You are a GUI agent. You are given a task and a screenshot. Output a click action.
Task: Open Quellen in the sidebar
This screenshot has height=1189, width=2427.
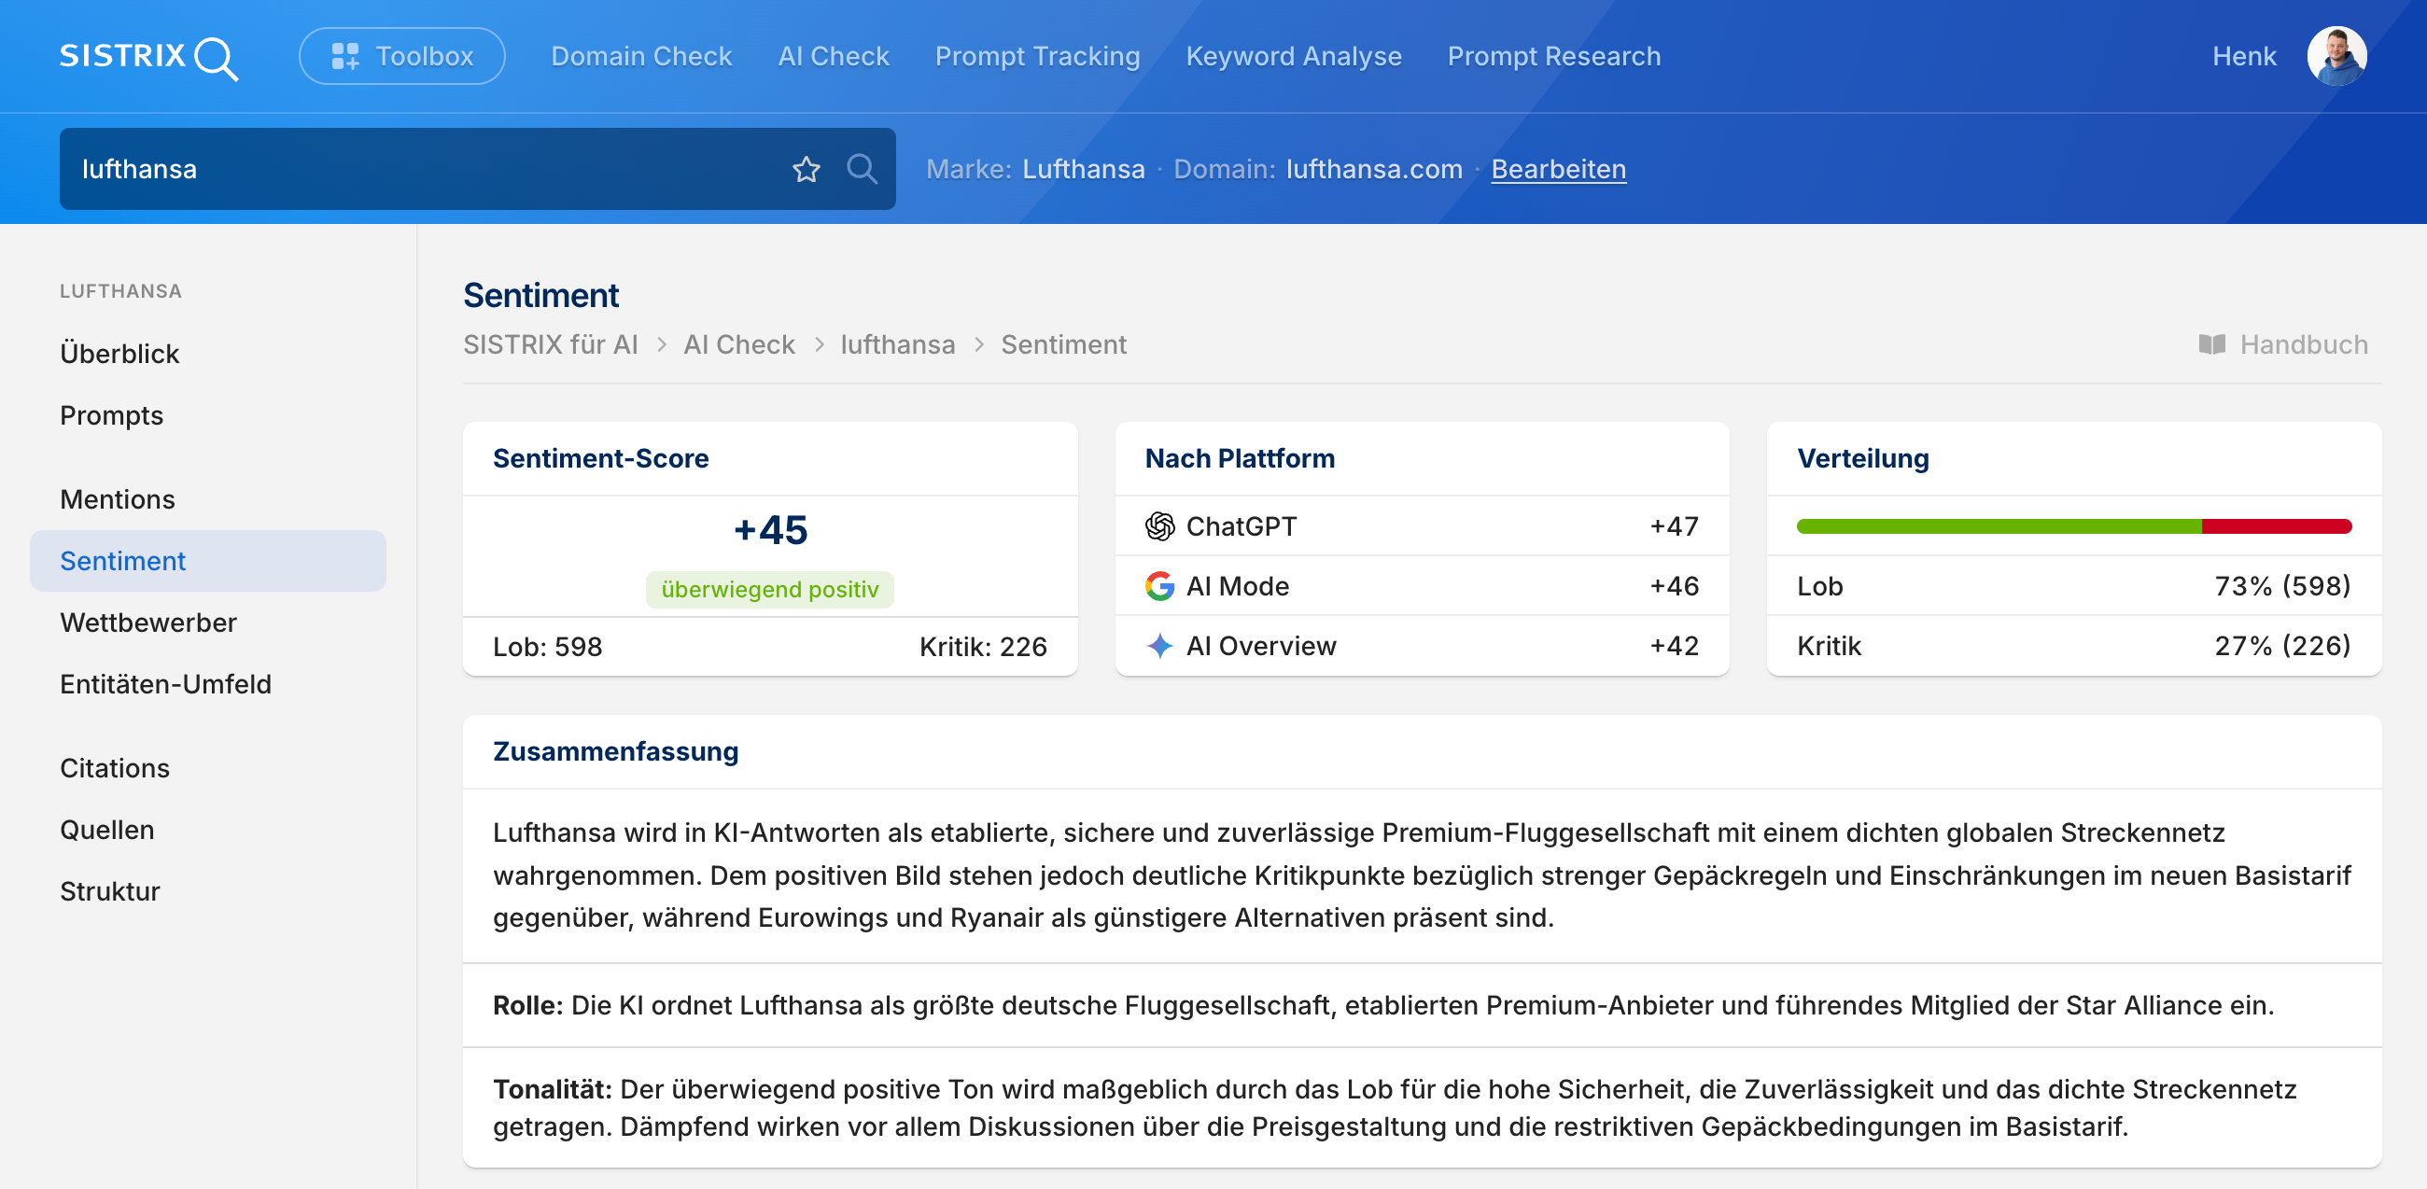coord(106,830)
